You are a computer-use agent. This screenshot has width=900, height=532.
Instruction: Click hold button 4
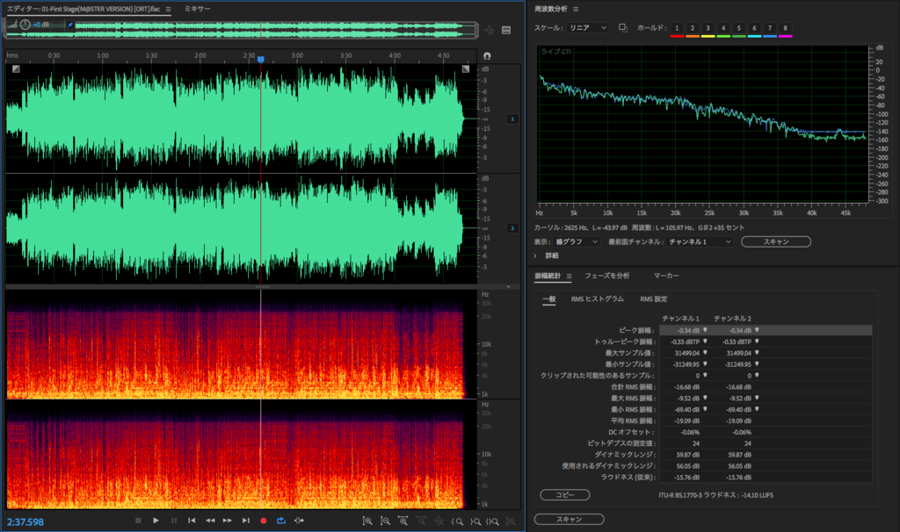tap(723, 28)
